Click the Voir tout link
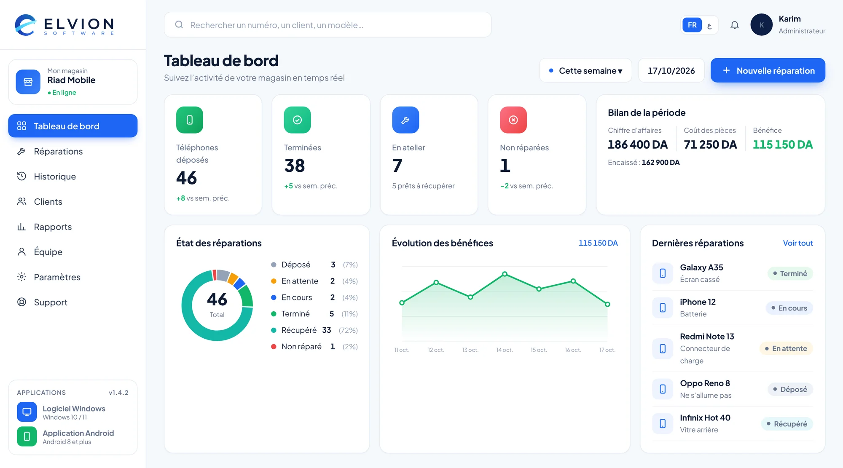This screenshot has height=468, width=843. [x=797, y=243]
